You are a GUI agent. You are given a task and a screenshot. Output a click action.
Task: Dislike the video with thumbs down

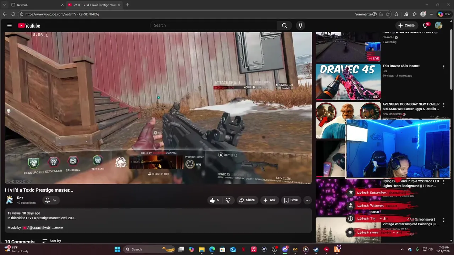(x=228, y=200)
